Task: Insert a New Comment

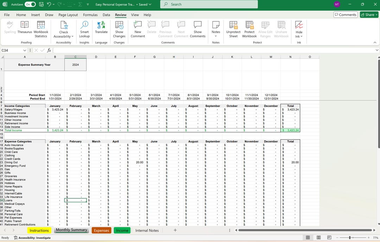Action: 137,28
